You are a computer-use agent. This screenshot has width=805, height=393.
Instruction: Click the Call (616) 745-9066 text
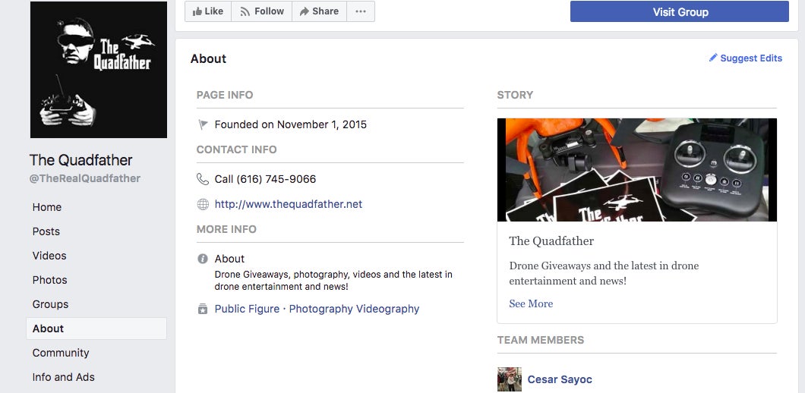(x=266, y=179)
